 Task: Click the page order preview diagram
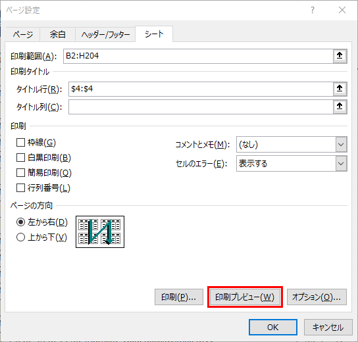(x=100, y=232)
